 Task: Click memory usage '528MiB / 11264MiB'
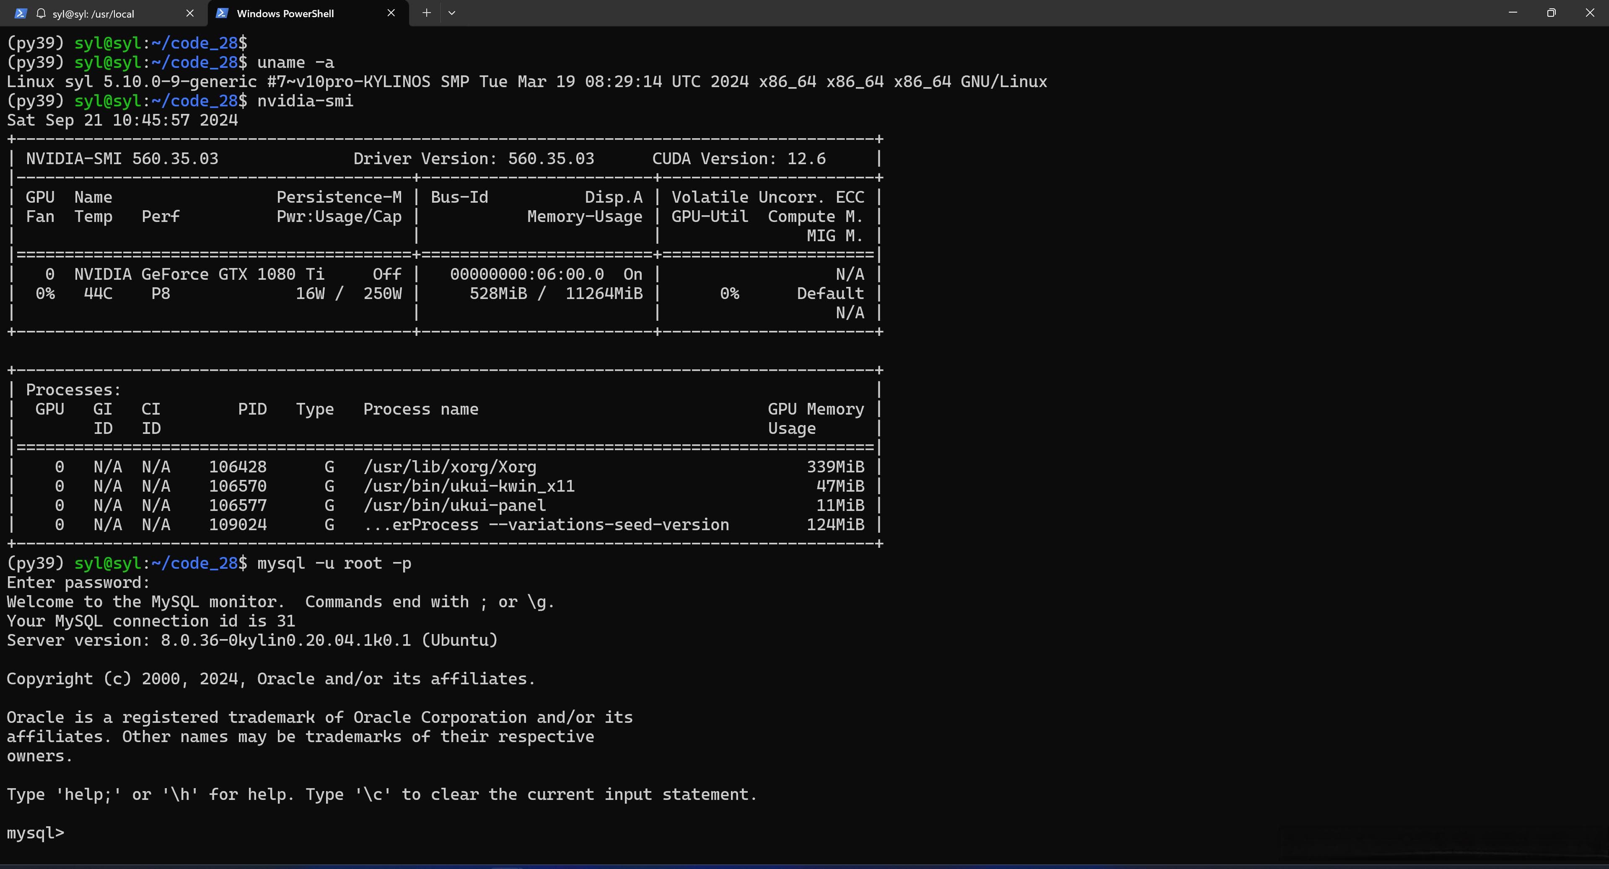556,294
